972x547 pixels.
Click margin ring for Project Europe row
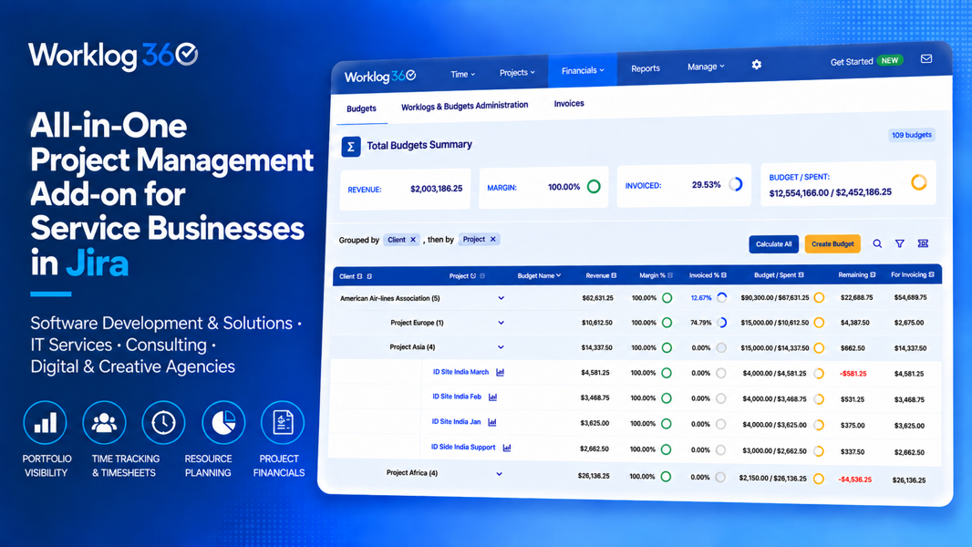667,323
